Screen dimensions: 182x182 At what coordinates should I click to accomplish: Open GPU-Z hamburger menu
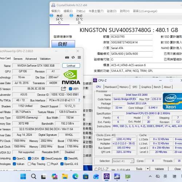(x=79, y=57)
